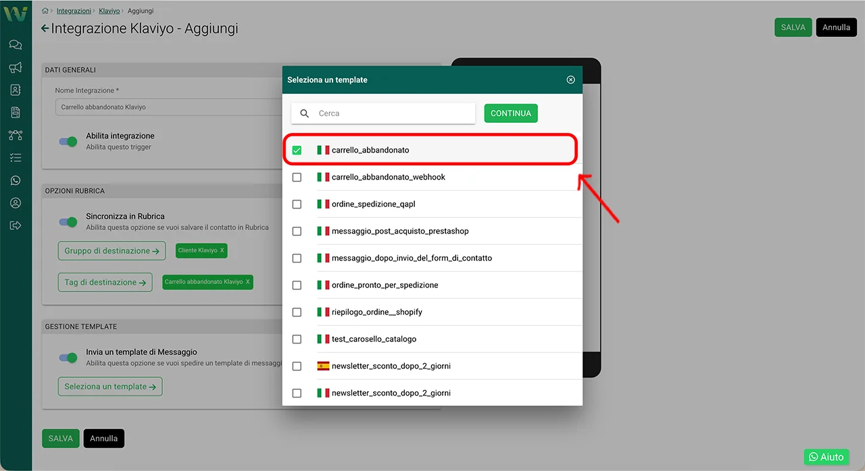Image resolution: width=865 pixels, height=471 pixels.
Task: Open the megaphone campaigns icon
Action: [16, 67]
